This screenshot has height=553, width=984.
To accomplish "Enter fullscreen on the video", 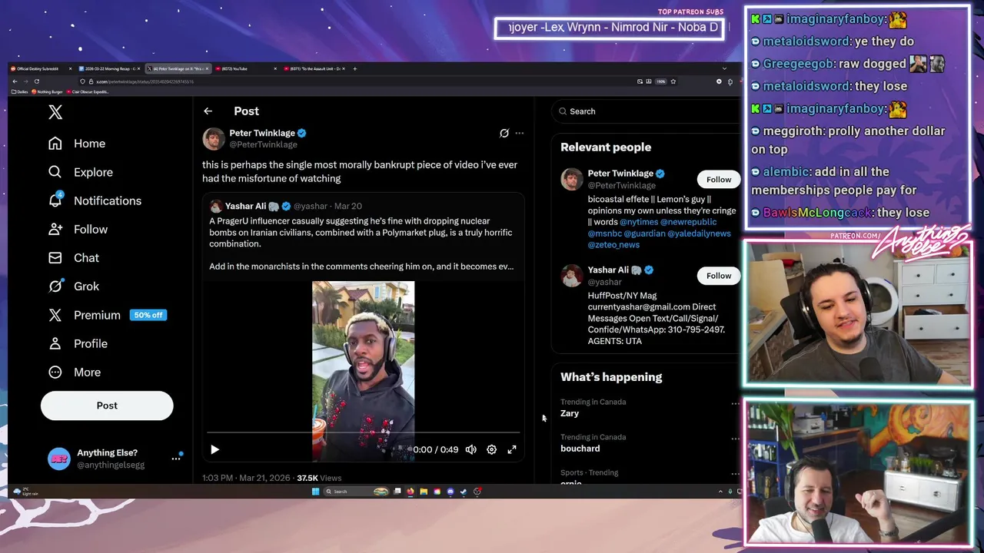I will coord(512,449).
